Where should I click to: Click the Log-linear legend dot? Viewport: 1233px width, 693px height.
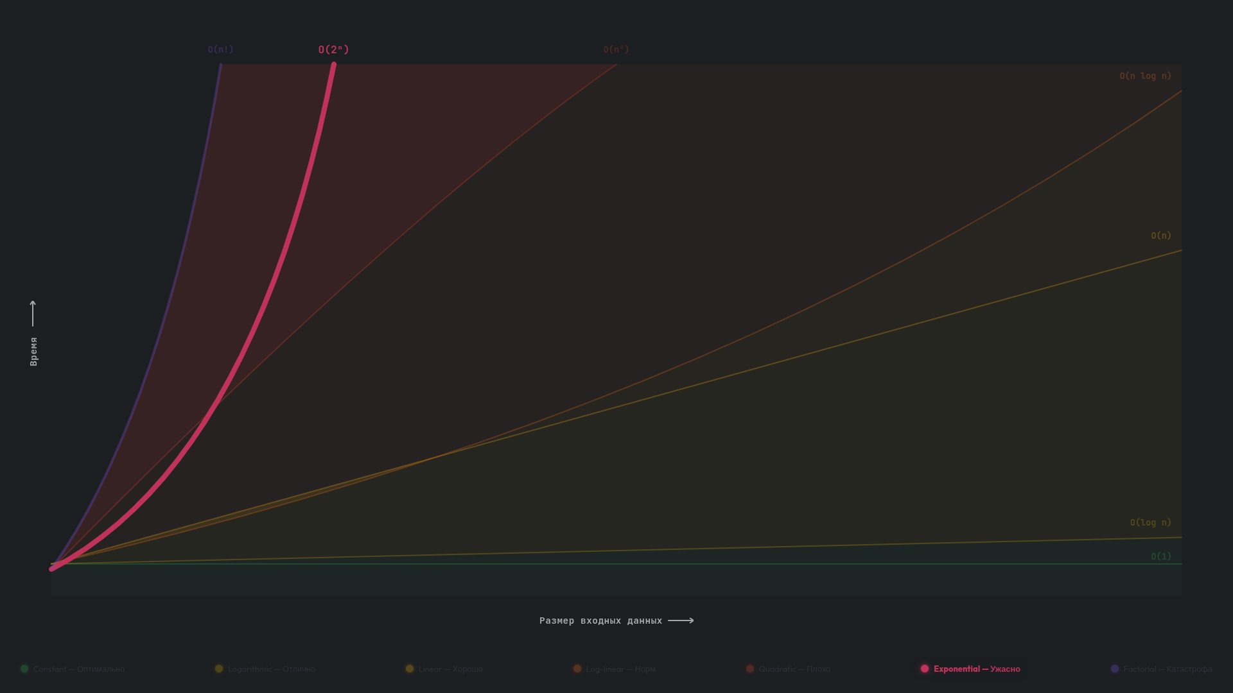[577, 669]
